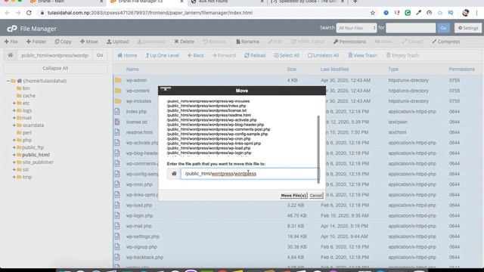Expand the ssl folder in tree

point(14,169)
